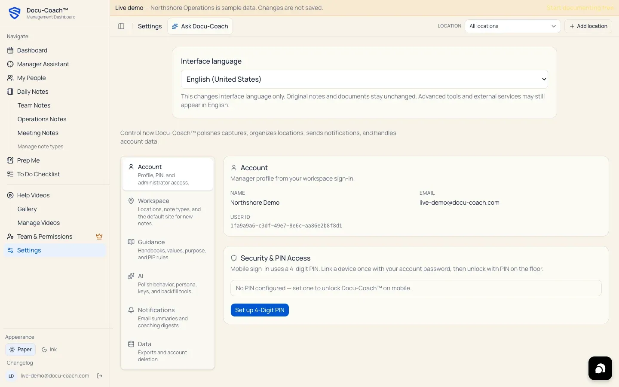Image resolution: width=619 pixels, height=387 pixels.
Task: Select the Paper appearance theme
Action: click(x=20, y=350)
